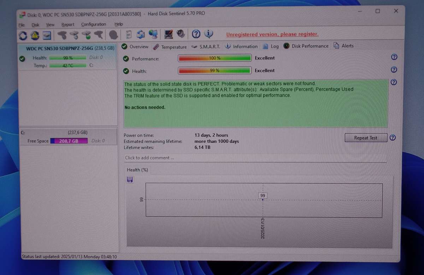Click the help circle next to Health bar
The image size is (424, 275).
tap(394, 70)
